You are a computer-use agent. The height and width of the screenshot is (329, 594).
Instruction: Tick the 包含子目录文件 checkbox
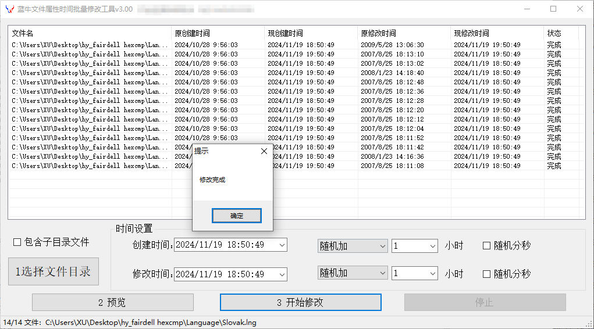click(17, 242)
